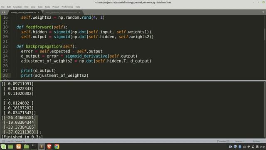Viewport: 266px width, 150px height.
Task: Click sigmoid_derivative in line 24
Action: click(86, 56)
